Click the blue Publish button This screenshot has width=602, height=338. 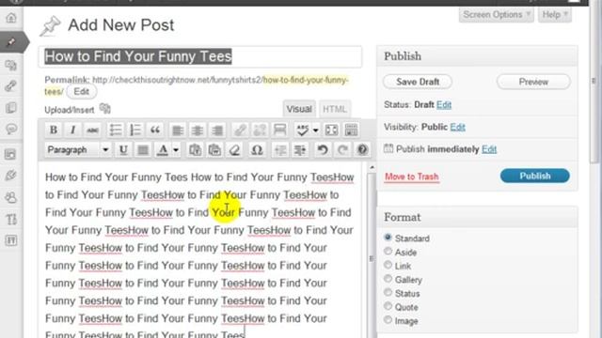[x=535, y=176]
